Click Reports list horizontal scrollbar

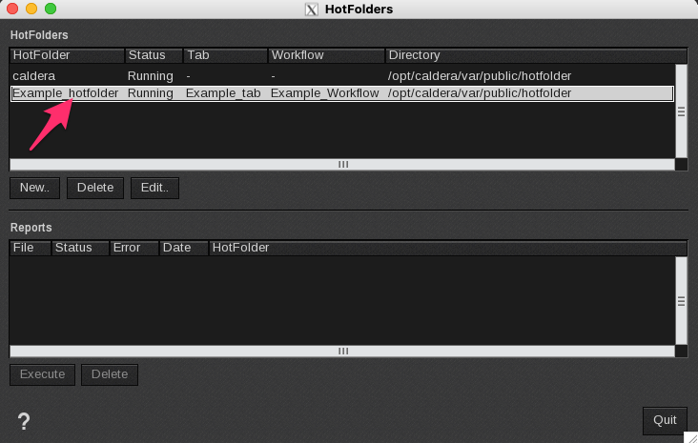(342, 352)
